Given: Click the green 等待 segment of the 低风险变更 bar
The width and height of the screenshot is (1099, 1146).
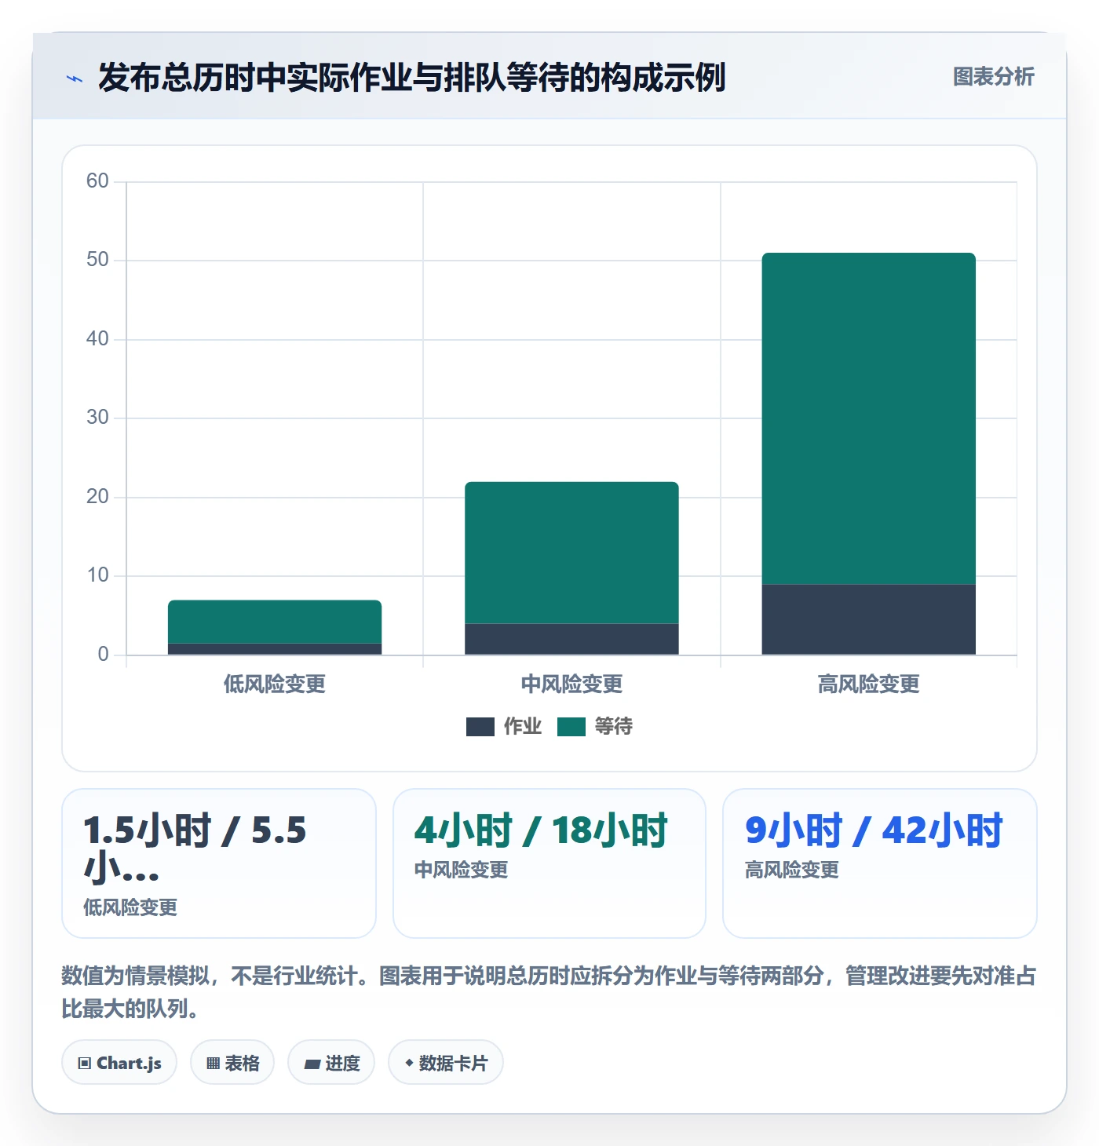Looking at the screenshot, I should [275, 622].
